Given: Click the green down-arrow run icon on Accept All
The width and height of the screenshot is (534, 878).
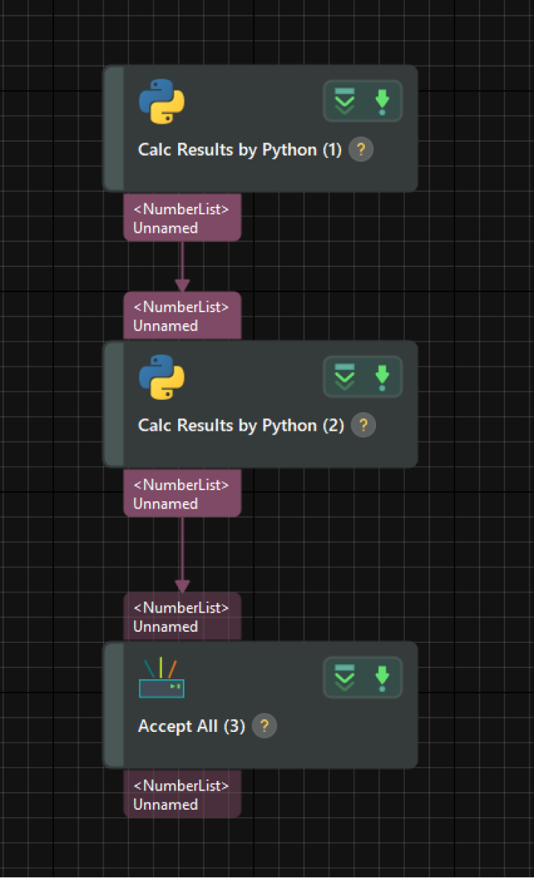Looking at the screenshot, I should click(383, 677).
